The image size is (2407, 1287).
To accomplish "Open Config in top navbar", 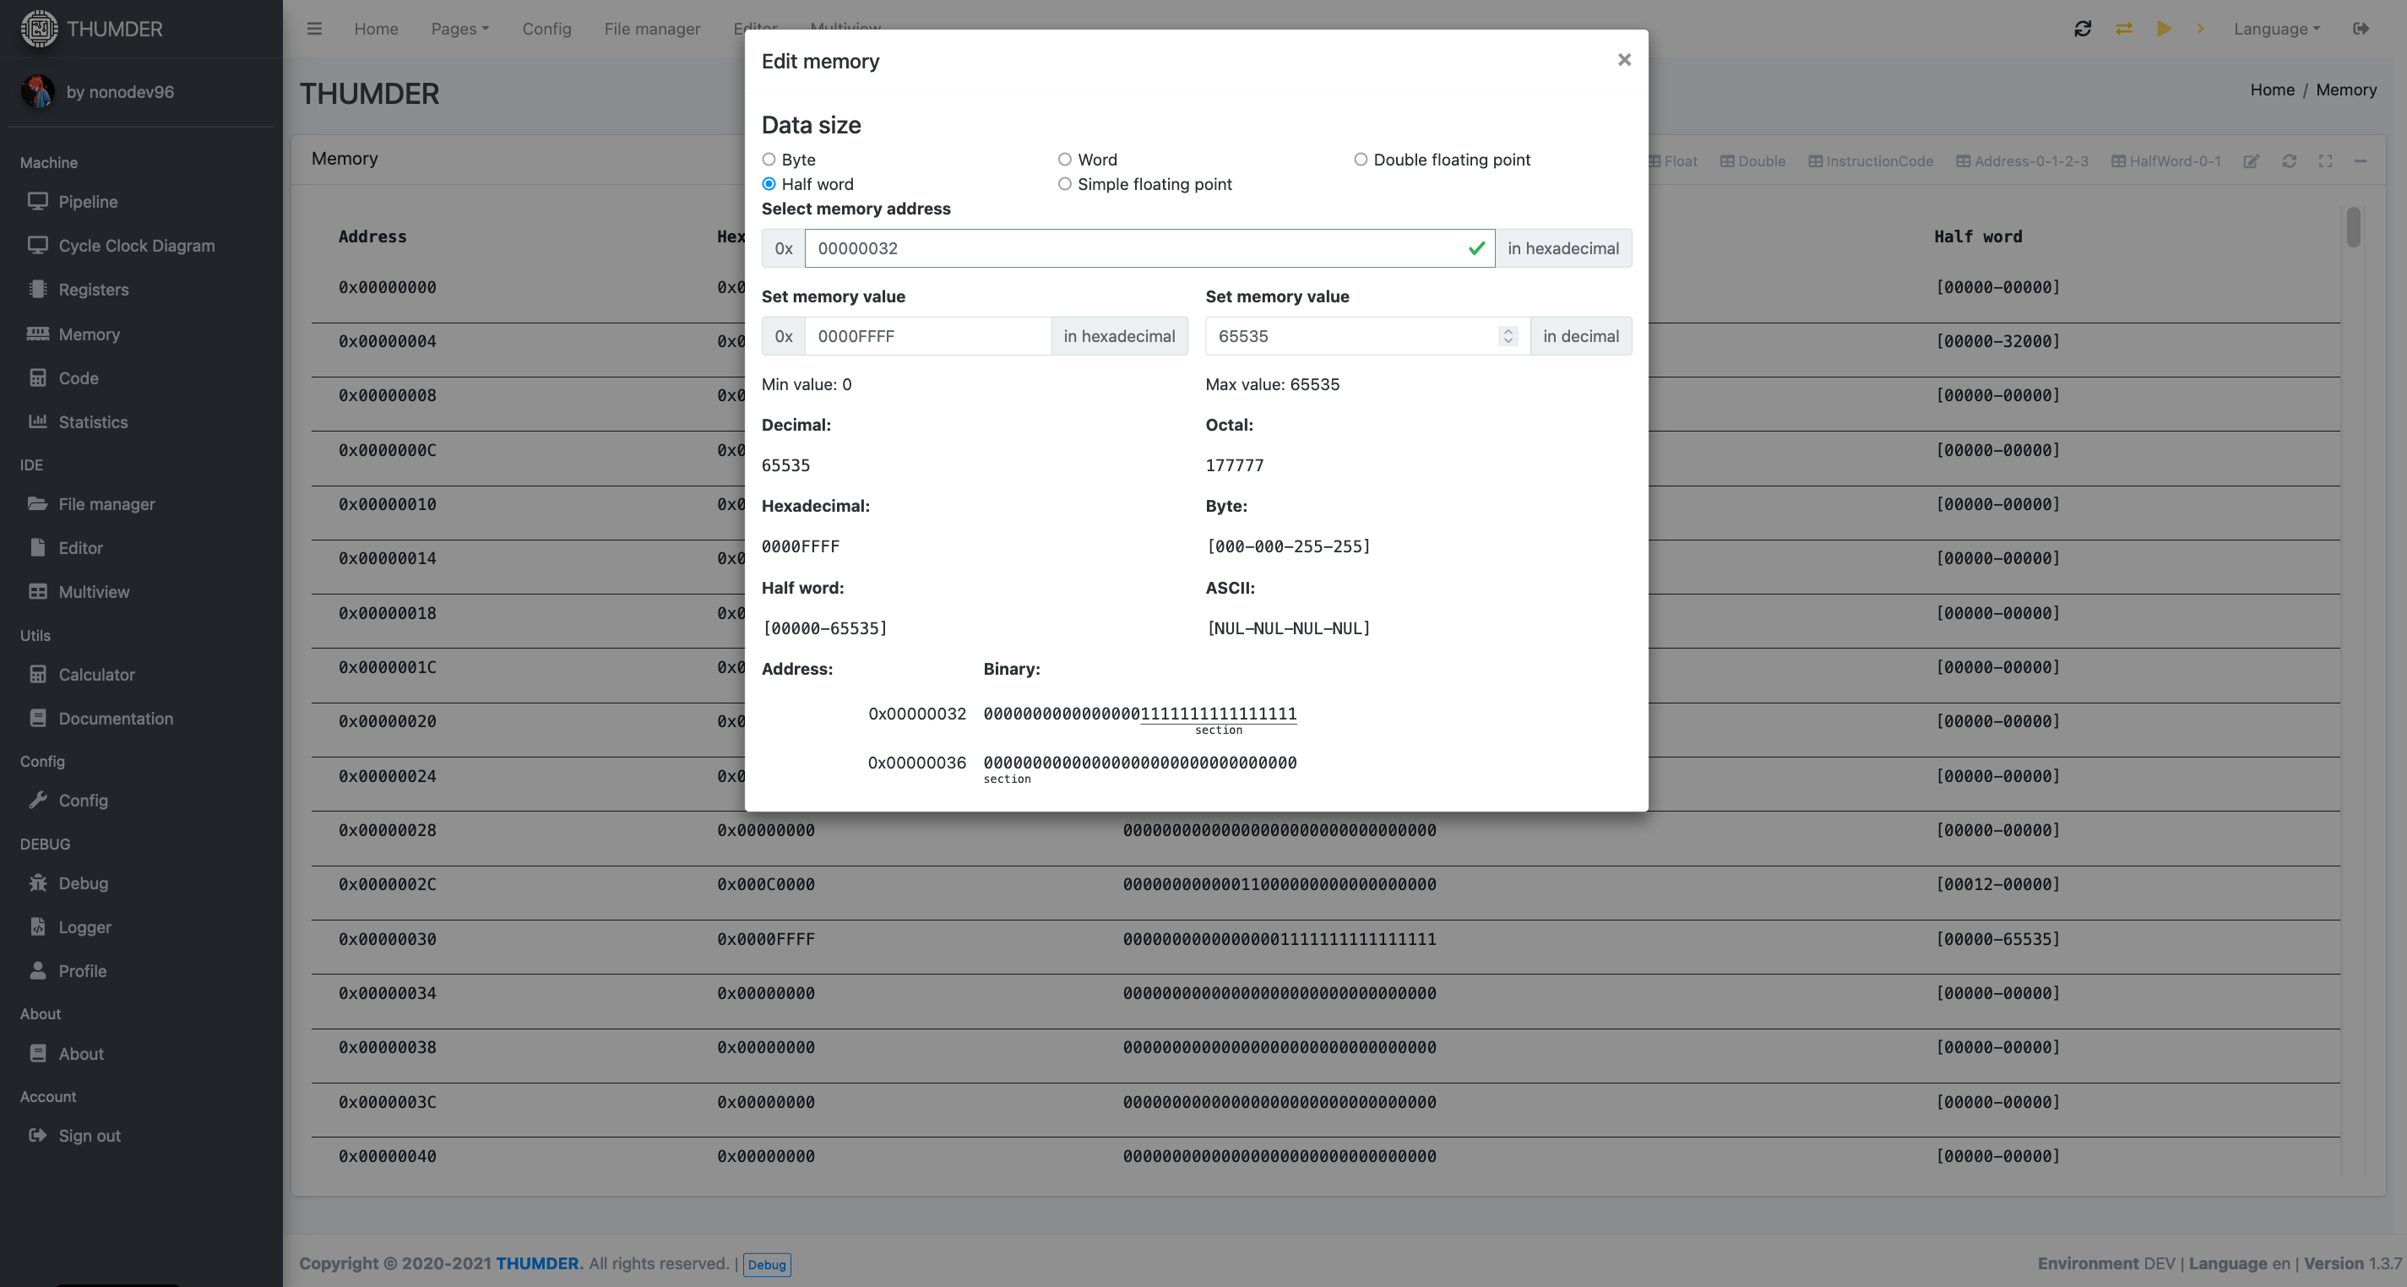I will click(546, 28).
